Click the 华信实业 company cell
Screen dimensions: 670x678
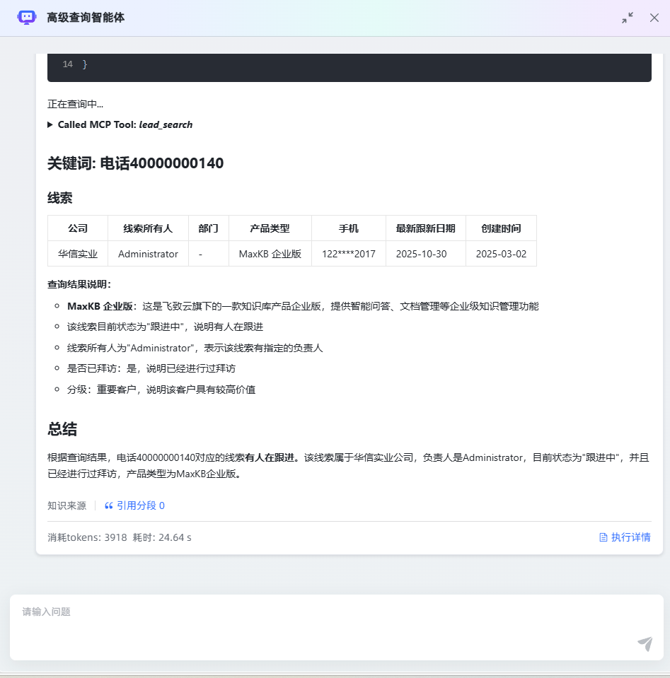tap(78, 254)
